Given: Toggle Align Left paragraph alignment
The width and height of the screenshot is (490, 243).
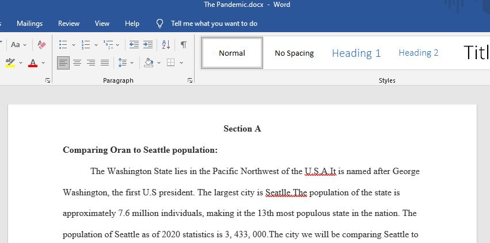Looking at the screenshot, I should pyautogui.click(x=63, y=63).
